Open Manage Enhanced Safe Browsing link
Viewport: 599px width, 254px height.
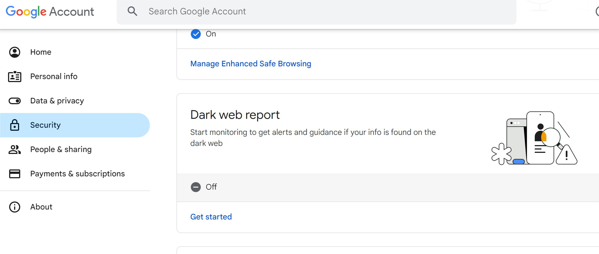pyautogui.click(x=251, y=64)
